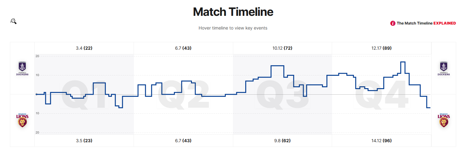The image size is (467, 154).
Task: Click the Q3 peak on timeline
Action: point(278,66)
